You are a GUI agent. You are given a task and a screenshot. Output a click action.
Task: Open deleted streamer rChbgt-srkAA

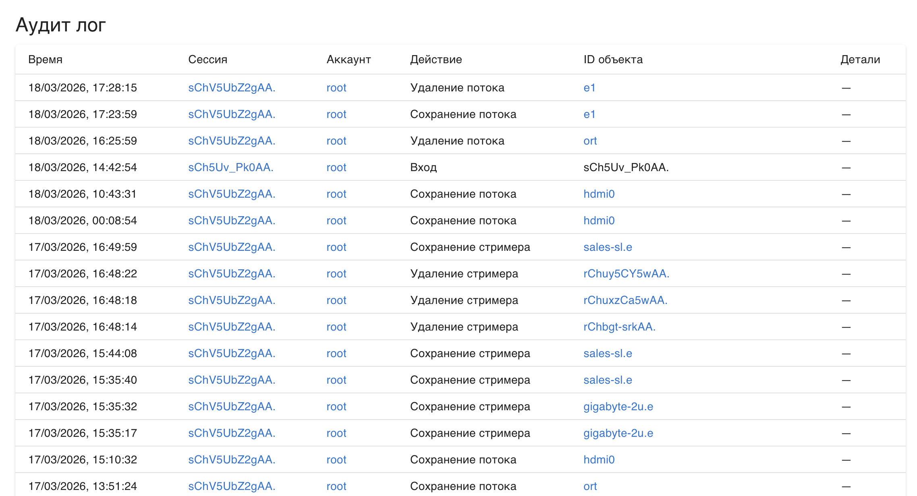pyautogui.click(x=619, y=327)
